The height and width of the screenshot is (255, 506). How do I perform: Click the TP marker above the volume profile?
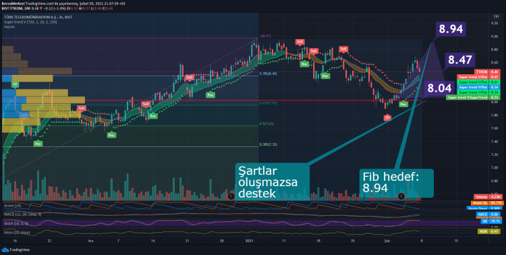click(x=15, y=84)
